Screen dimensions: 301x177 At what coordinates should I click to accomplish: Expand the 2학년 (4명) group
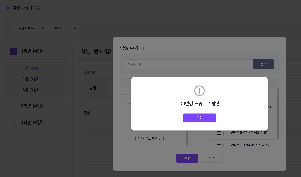tap(14, 106)
